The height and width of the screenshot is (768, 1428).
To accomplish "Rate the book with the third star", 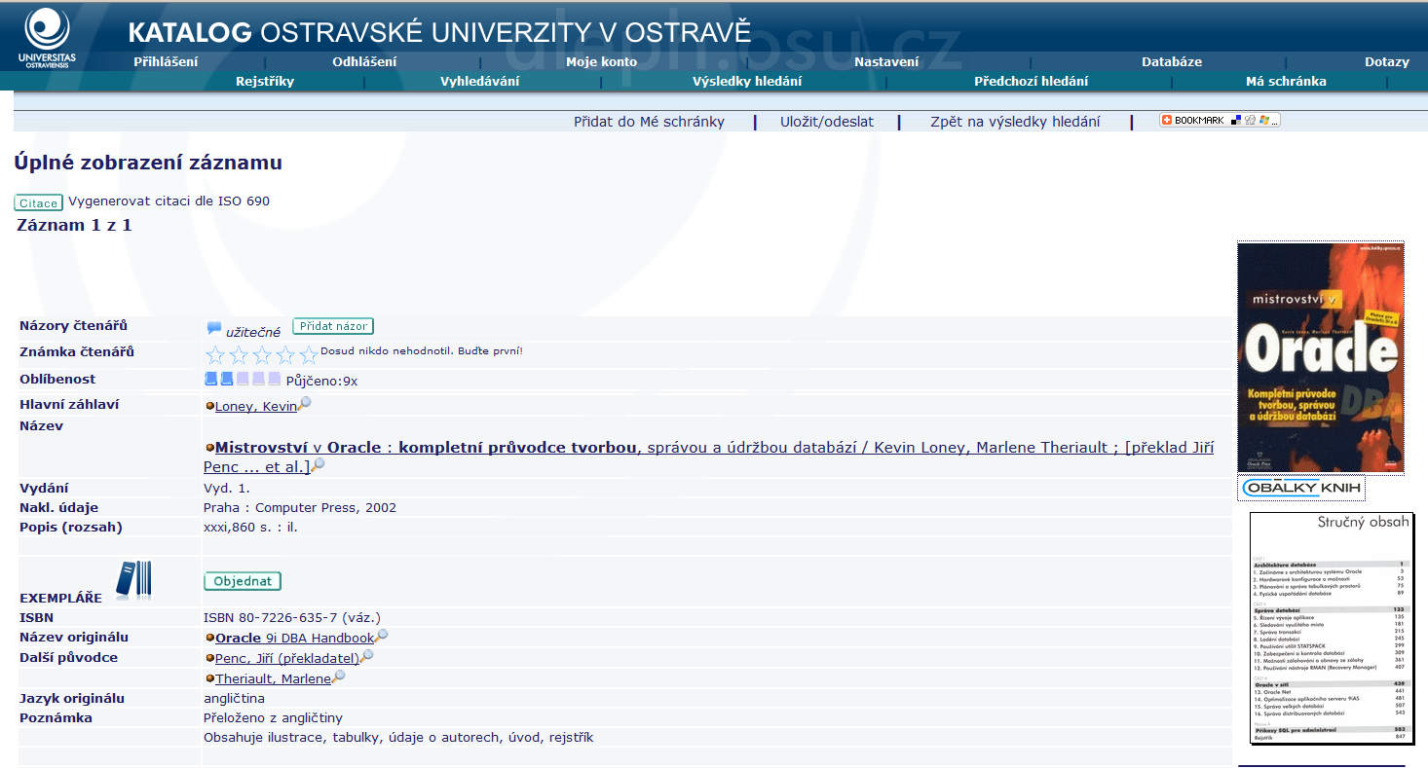I will pyautogui.click(x=262, y=355).
